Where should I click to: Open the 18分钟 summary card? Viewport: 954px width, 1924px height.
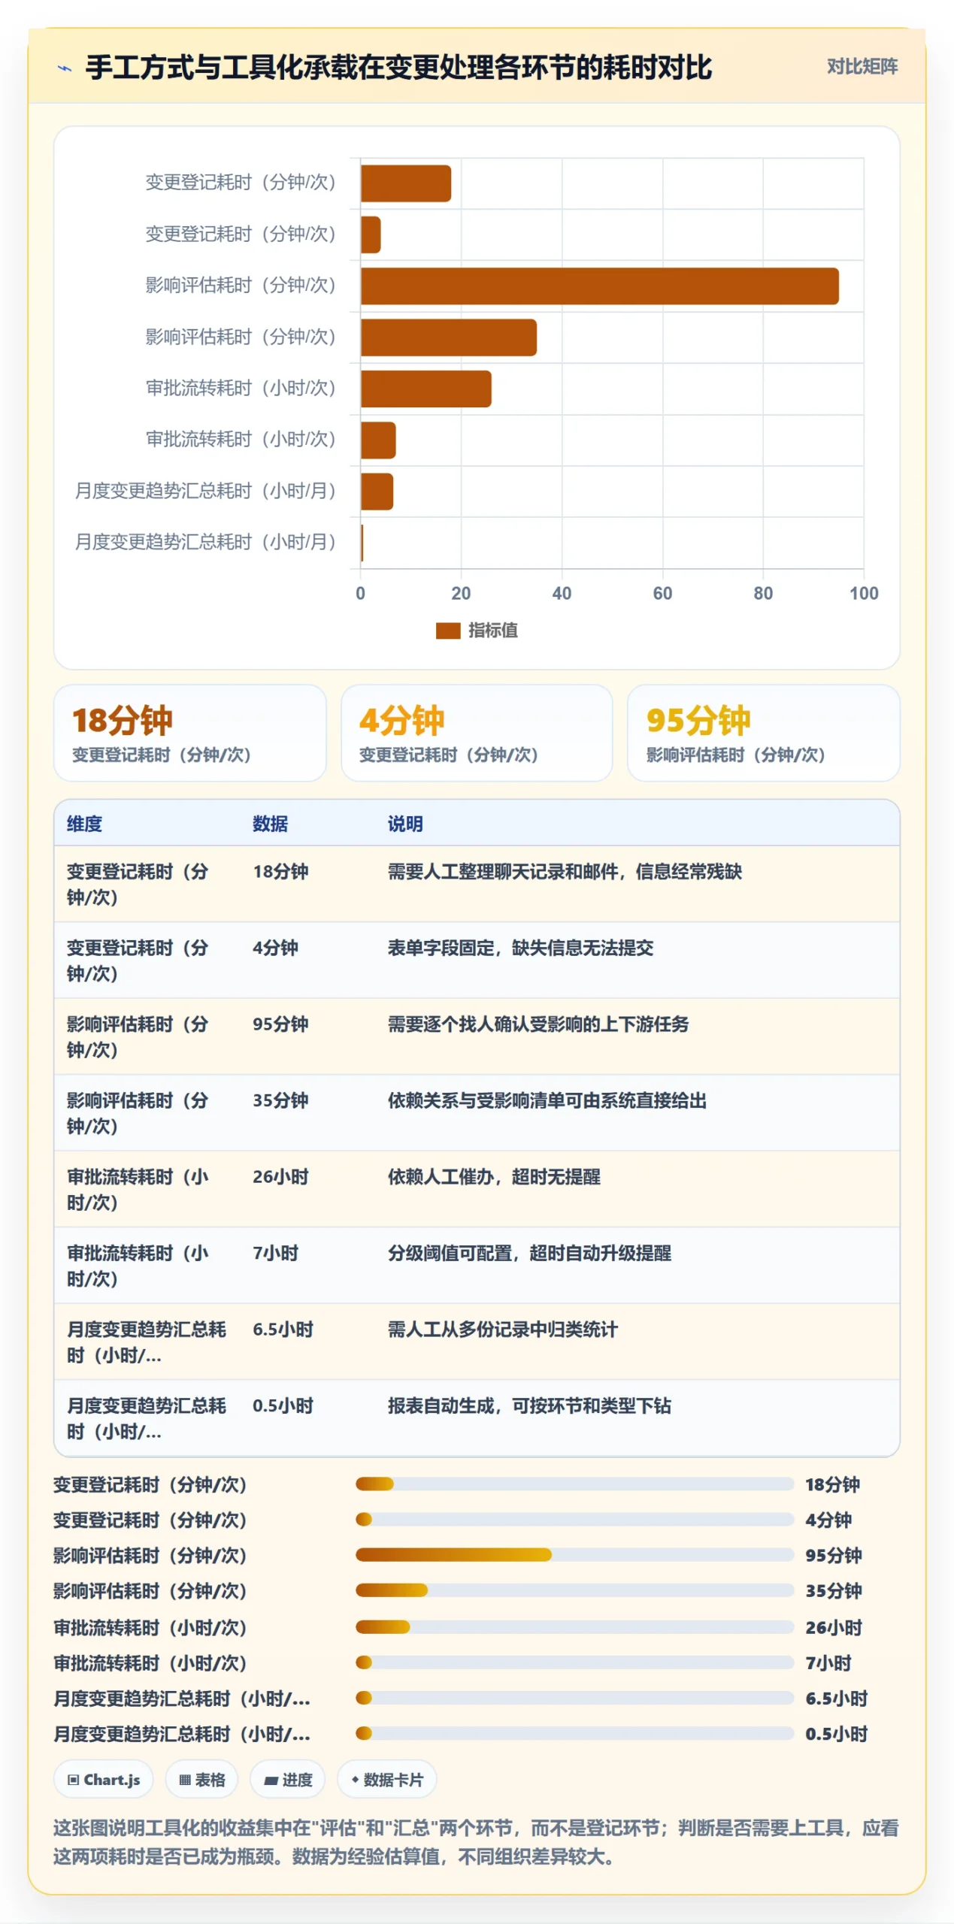[x=189, y=732]
